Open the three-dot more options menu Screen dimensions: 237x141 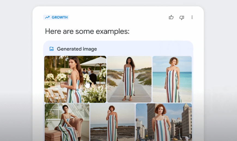pos(192,17)
